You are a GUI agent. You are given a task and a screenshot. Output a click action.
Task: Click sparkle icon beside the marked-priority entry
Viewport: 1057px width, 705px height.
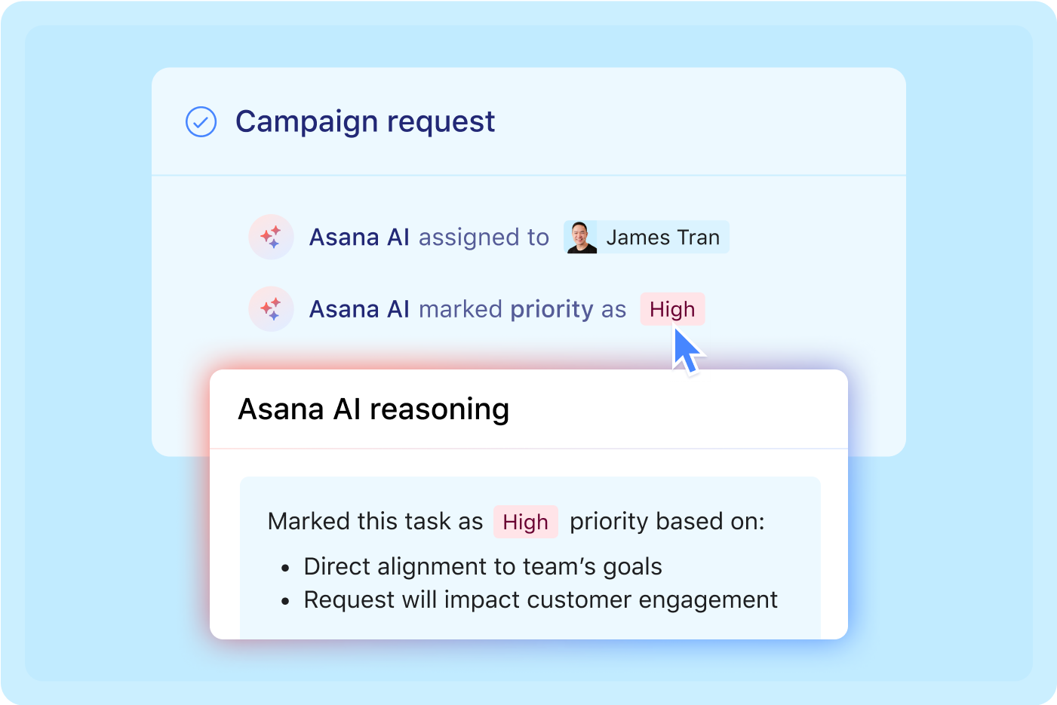[271, 309]
